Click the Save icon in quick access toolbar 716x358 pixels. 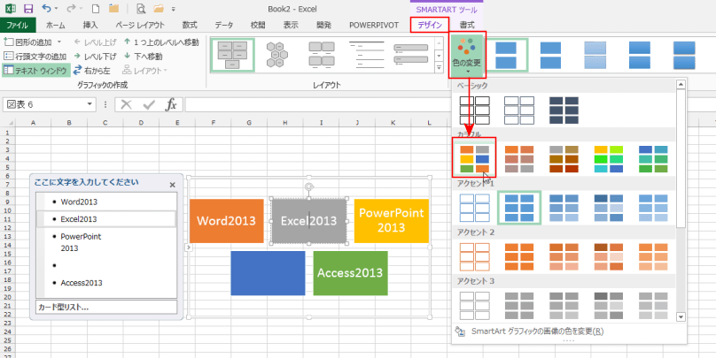28,8
